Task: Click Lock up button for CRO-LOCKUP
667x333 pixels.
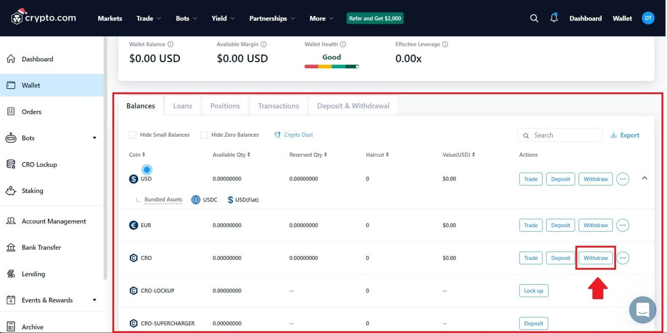Action: pyautogui.click(x=534, y=290)
